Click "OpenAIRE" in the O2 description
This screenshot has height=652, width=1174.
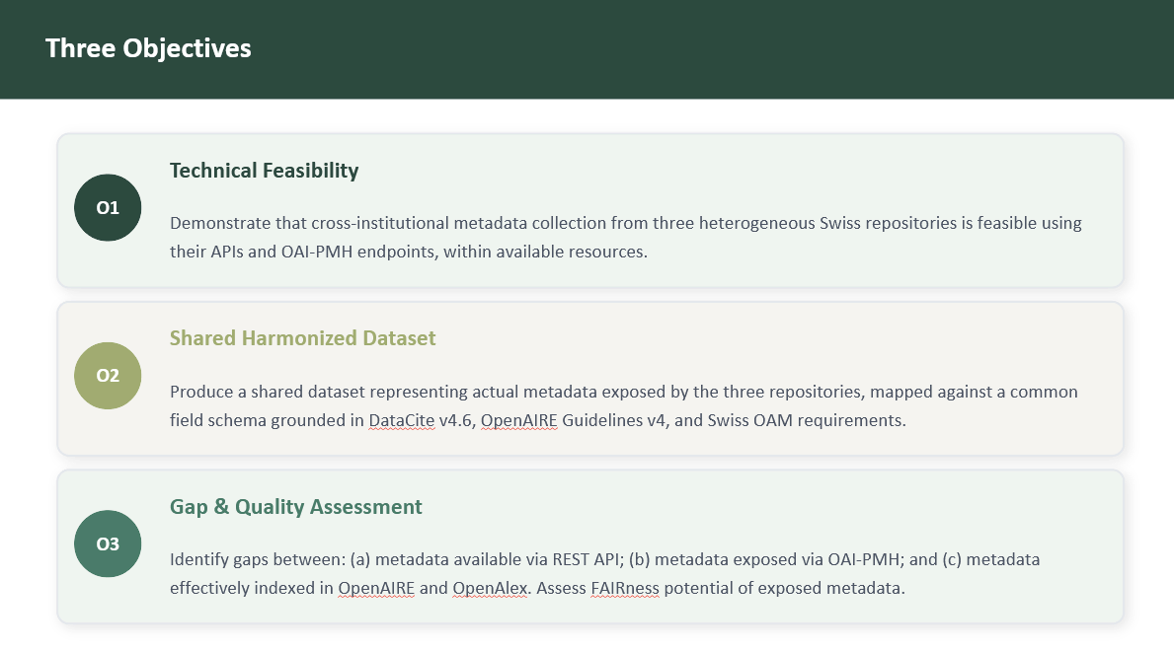tap(518, 420)
